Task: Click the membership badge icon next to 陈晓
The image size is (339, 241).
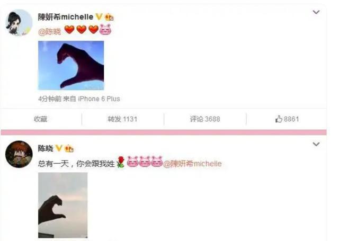Action: (x=69, y=148)
